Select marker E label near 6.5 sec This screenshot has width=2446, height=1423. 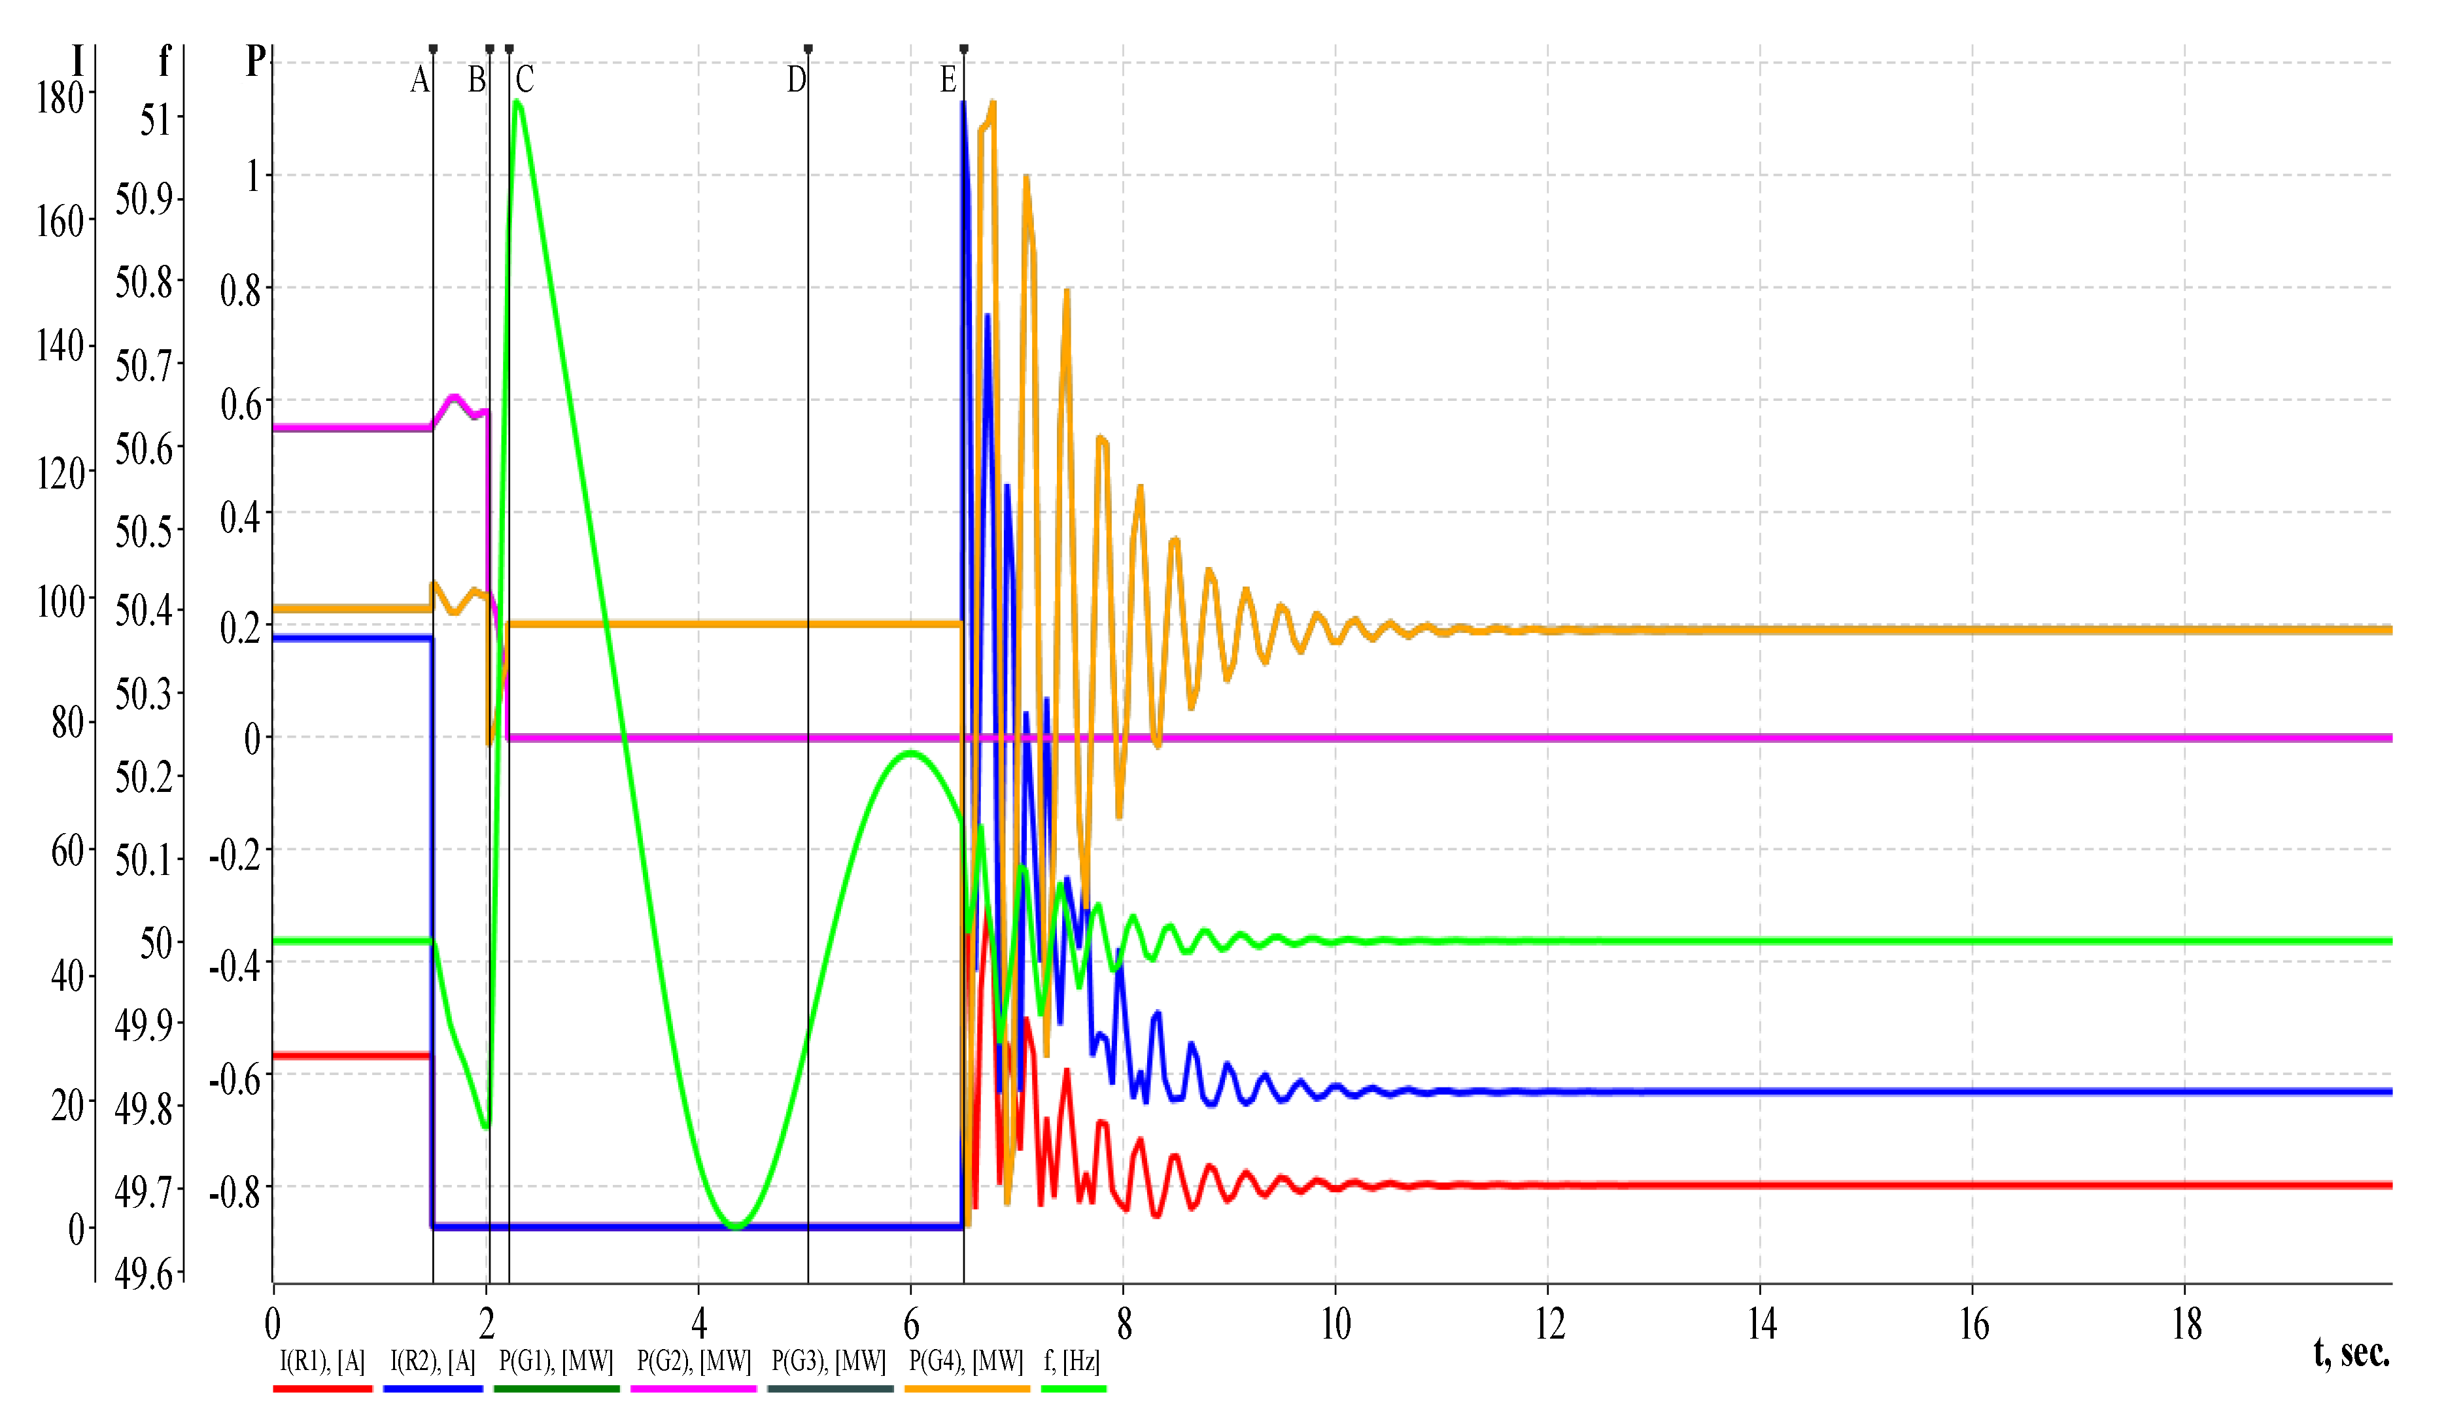click(948, 80)
